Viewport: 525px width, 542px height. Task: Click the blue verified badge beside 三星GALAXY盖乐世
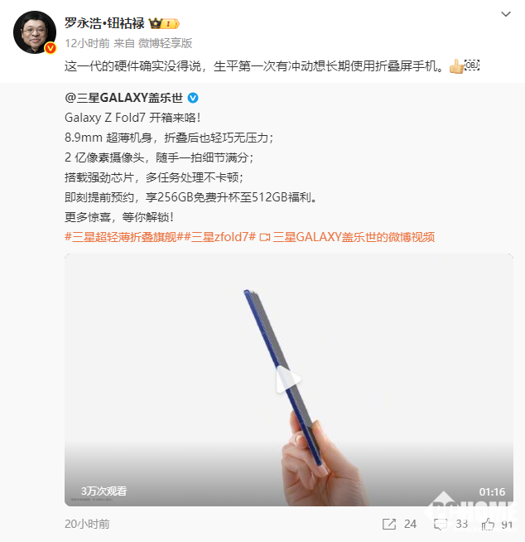pyautogui.click(x=193, y=98)
